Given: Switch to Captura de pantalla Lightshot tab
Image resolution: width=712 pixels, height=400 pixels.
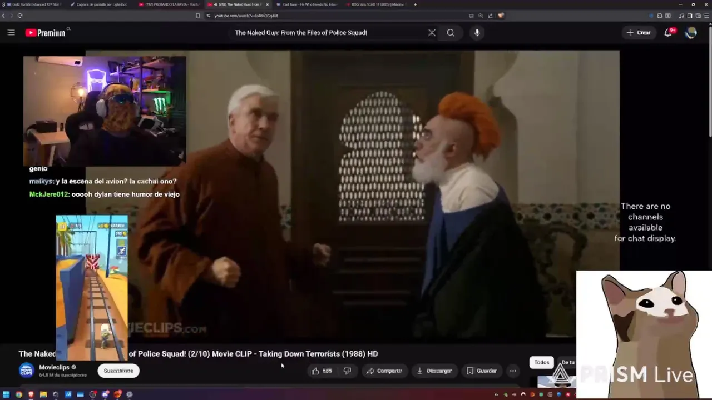Looking at the screenshot, I should (x=100, y=4).
